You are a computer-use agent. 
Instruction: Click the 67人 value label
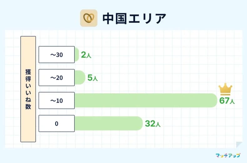point(227,101)
